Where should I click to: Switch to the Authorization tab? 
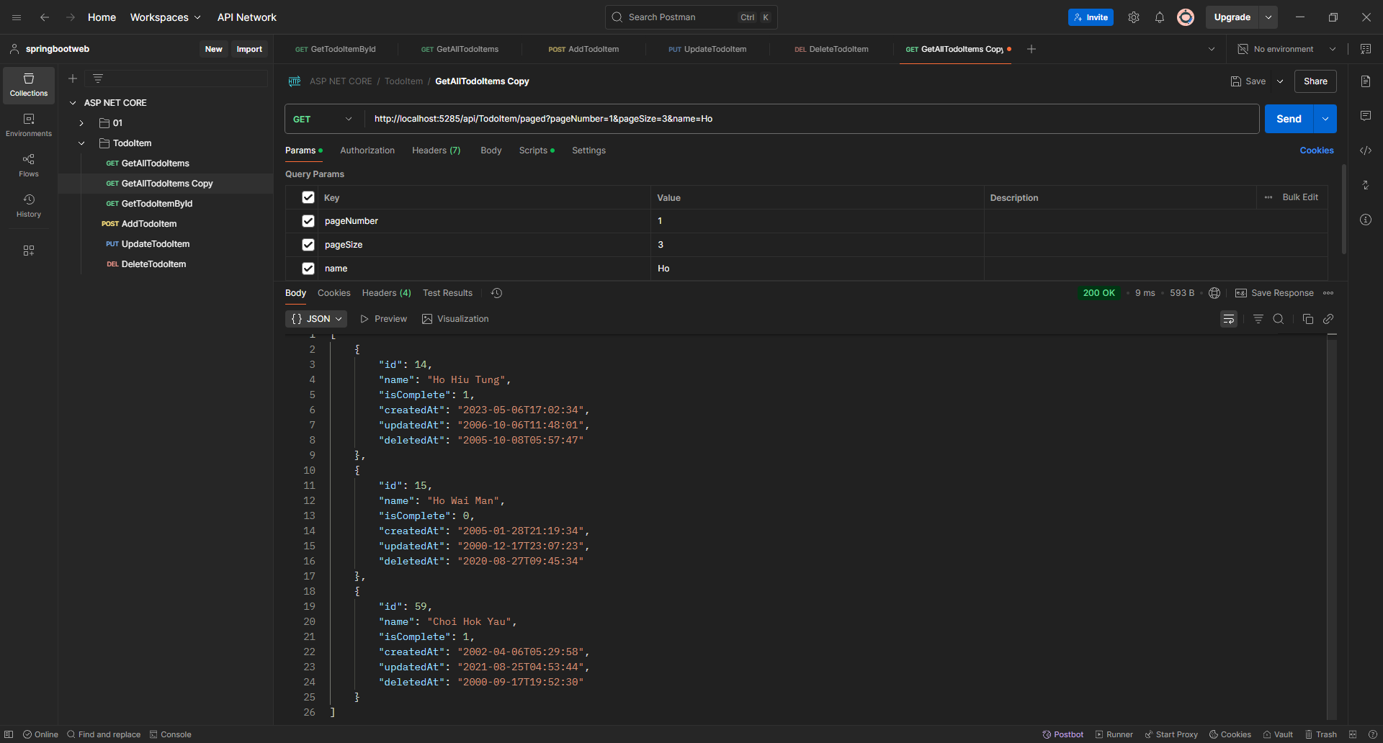coord(367,150)
